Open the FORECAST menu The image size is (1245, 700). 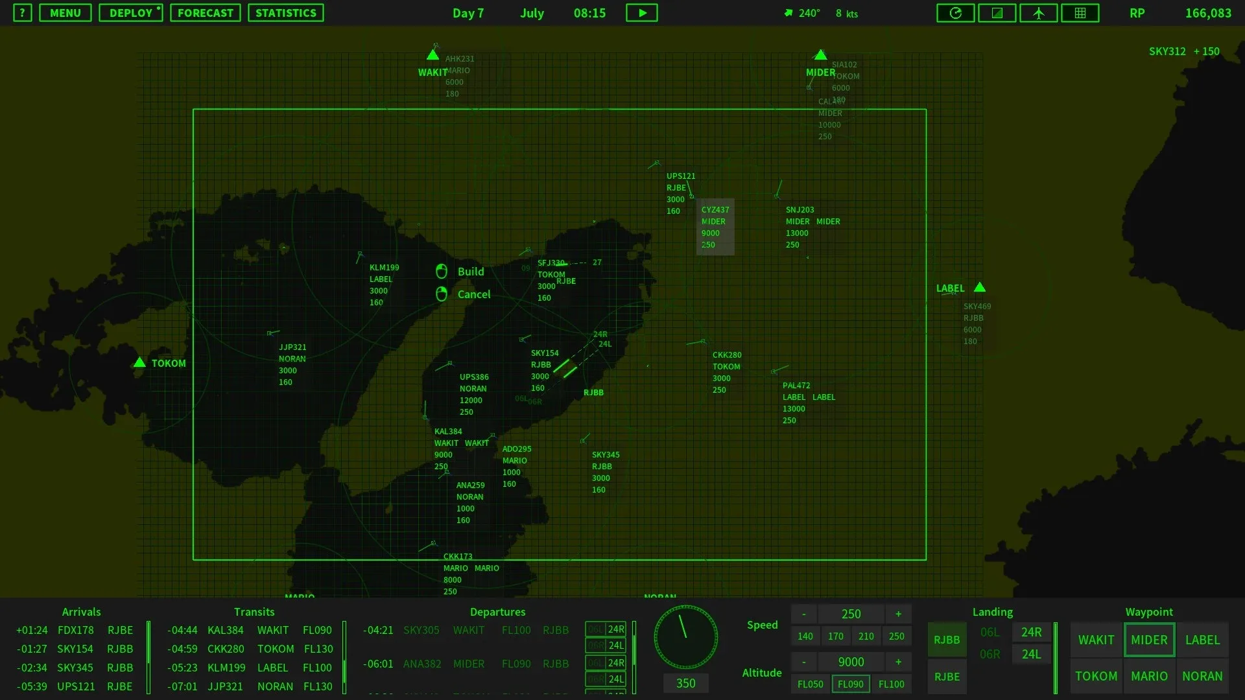coord(205,13)
